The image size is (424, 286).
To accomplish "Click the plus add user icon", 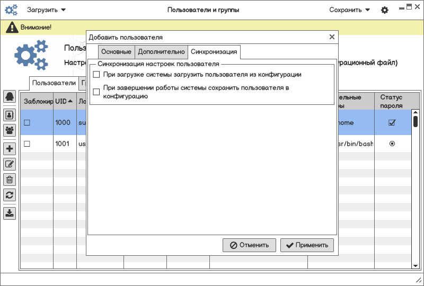I will (x=10, y=149).
